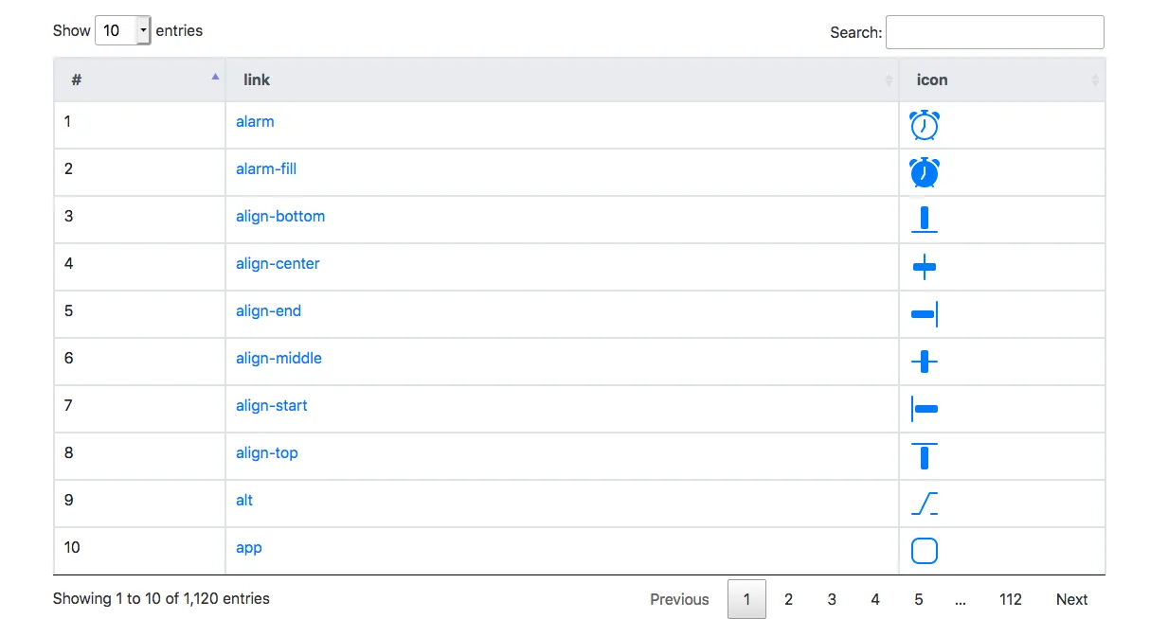
Task: Click the alarm clock icon
Action: [x=924, y=125]
